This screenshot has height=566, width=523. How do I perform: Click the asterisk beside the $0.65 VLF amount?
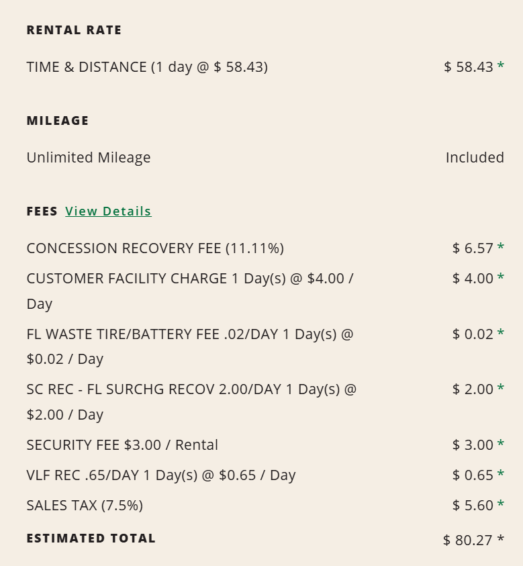click(x=500, y=475)
